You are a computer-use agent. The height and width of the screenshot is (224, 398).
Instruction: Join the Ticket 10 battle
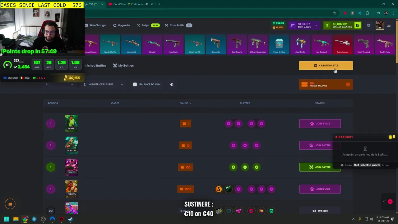[x=320, y=145]
